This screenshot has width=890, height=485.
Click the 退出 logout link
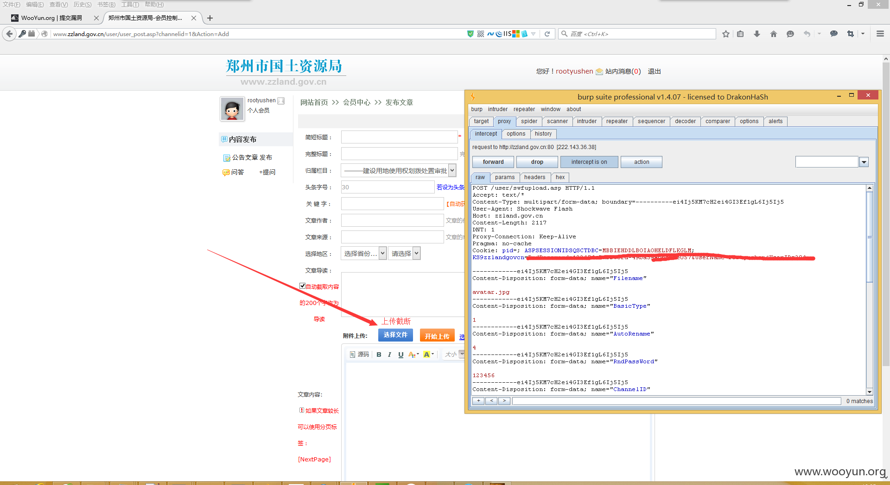pos(654,71)
